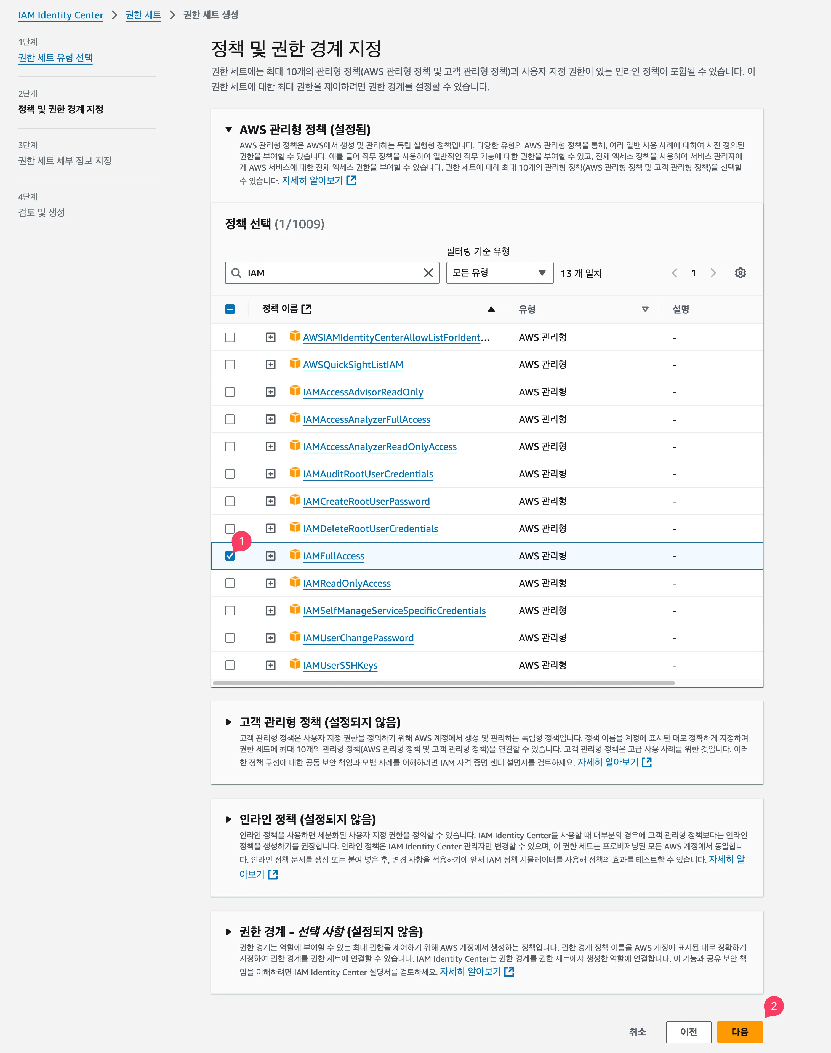Expand details plus icon for AWSQuickSightListIAM row
831x1053 pixels.
pyautogui.click(x=270, y=365)
